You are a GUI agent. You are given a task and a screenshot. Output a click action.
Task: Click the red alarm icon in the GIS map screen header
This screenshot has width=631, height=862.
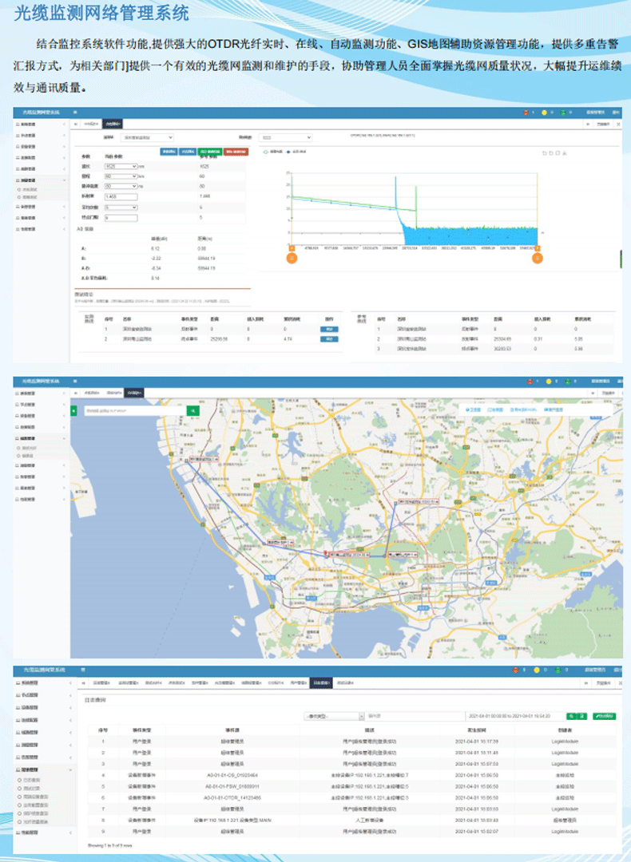(x=530, y=382)
